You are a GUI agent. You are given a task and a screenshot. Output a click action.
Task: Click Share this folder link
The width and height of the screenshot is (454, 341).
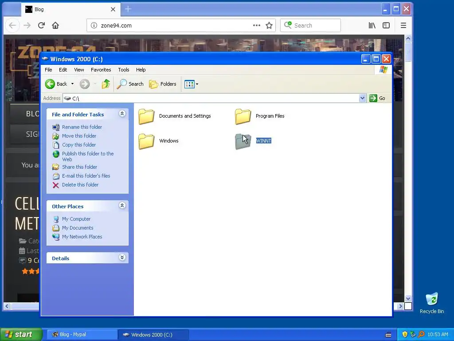[x=80, y=167]
